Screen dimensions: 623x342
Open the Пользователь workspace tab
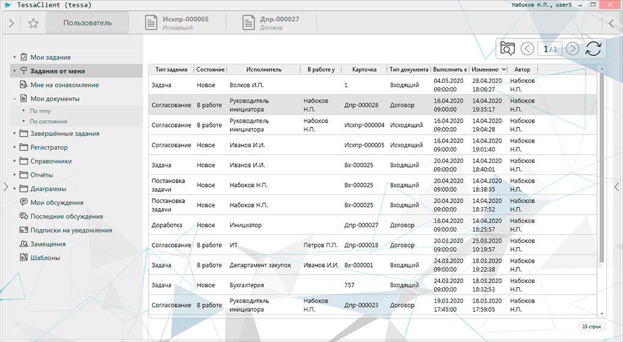88,23
